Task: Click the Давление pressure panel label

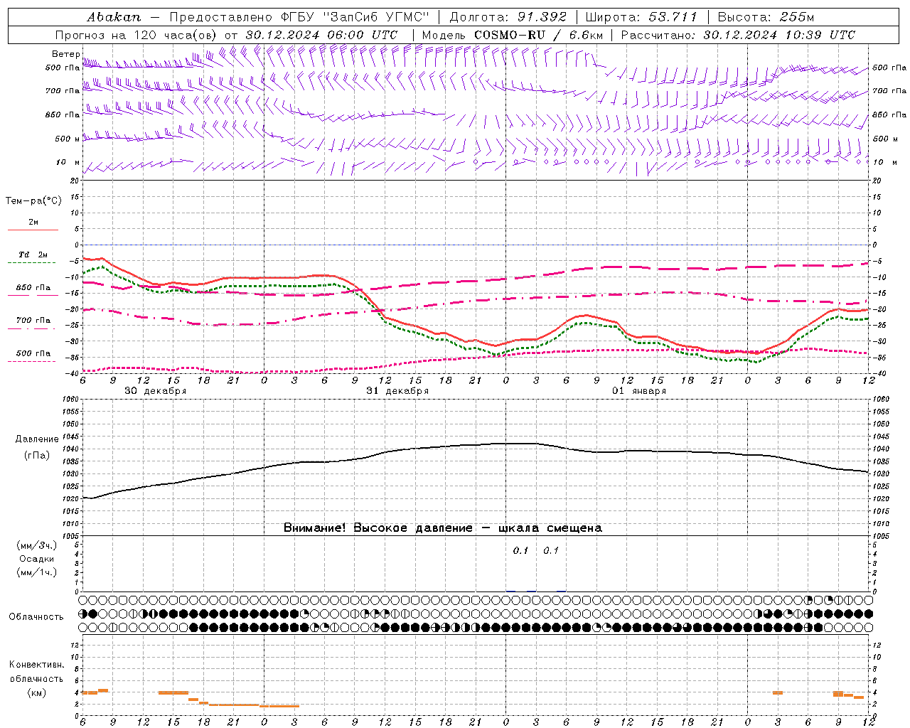Action: click(36, 439)
